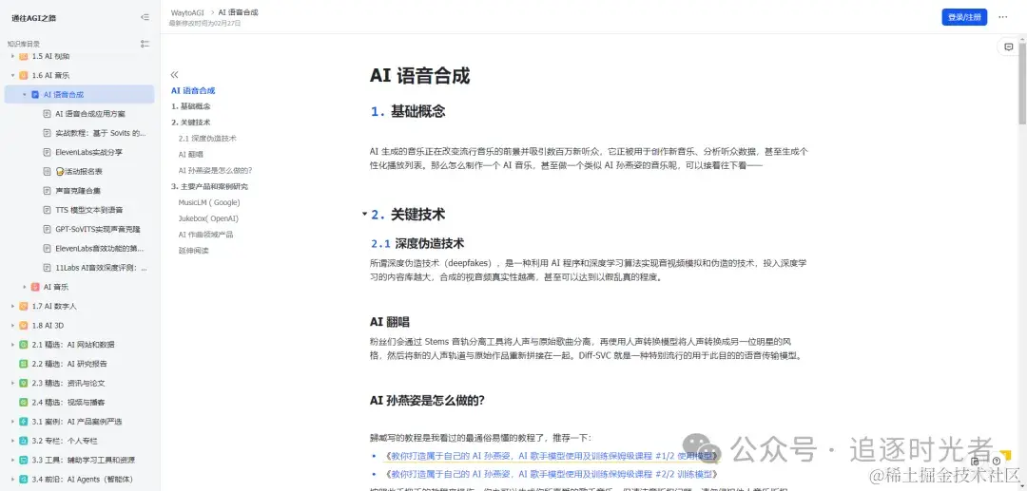The image size is (1027, 491).
Task: Jump to 2.1 深度伪造技术 in outline
Action: coord(207,139)
